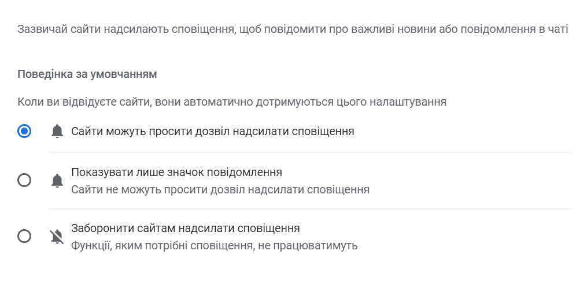Click the subtext 'Функції, яким потрібні сповіщення, не працюватимуть'
The height and width of the screenshot is (284, 587).
(x=214, y=246)
